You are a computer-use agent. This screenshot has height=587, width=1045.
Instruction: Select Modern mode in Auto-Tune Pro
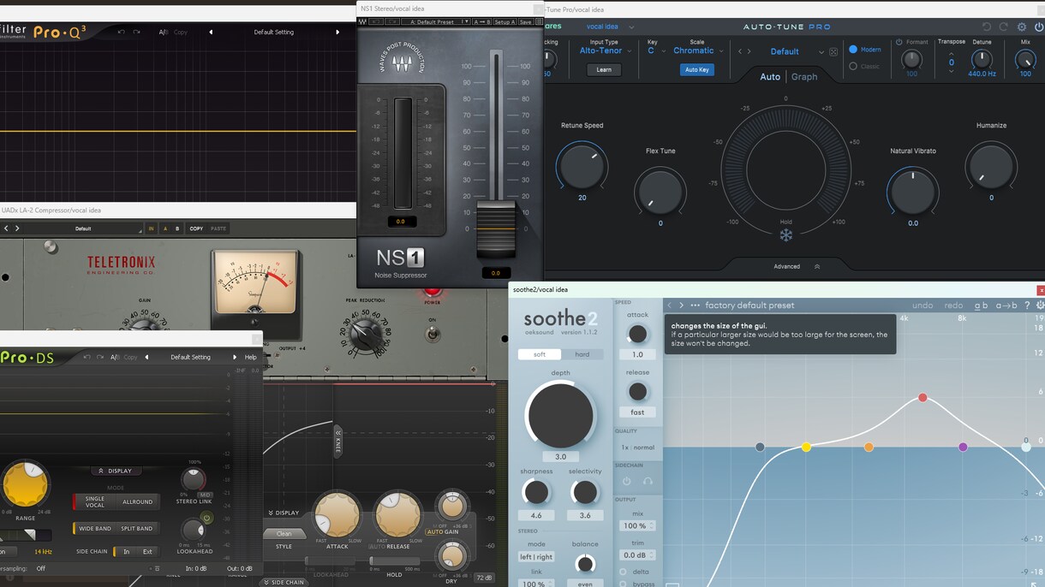tap(864, 50)
